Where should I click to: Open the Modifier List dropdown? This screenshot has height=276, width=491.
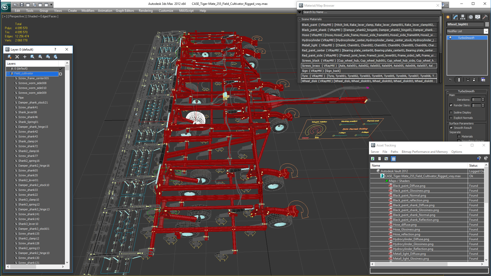(x=467, y=31)
